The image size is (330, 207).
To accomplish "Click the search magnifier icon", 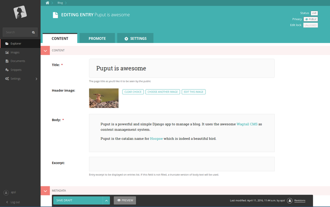I will [x=34, y=32].
